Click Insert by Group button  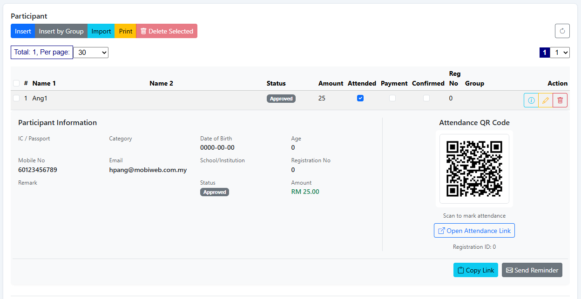tap(61, 31)
